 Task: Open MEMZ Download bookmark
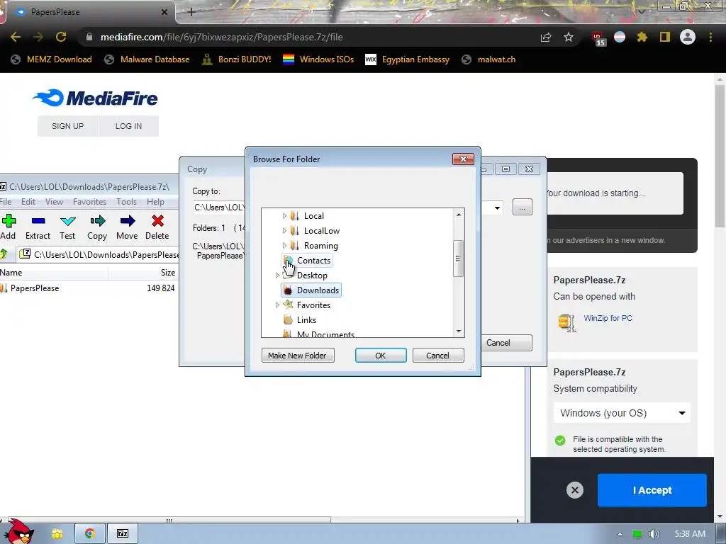(51, 59)
